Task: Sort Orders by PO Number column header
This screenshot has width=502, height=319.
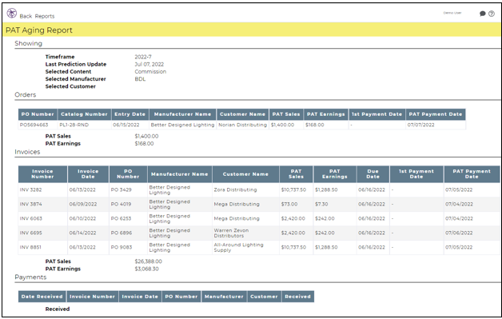Action: (x=38, y=114)
